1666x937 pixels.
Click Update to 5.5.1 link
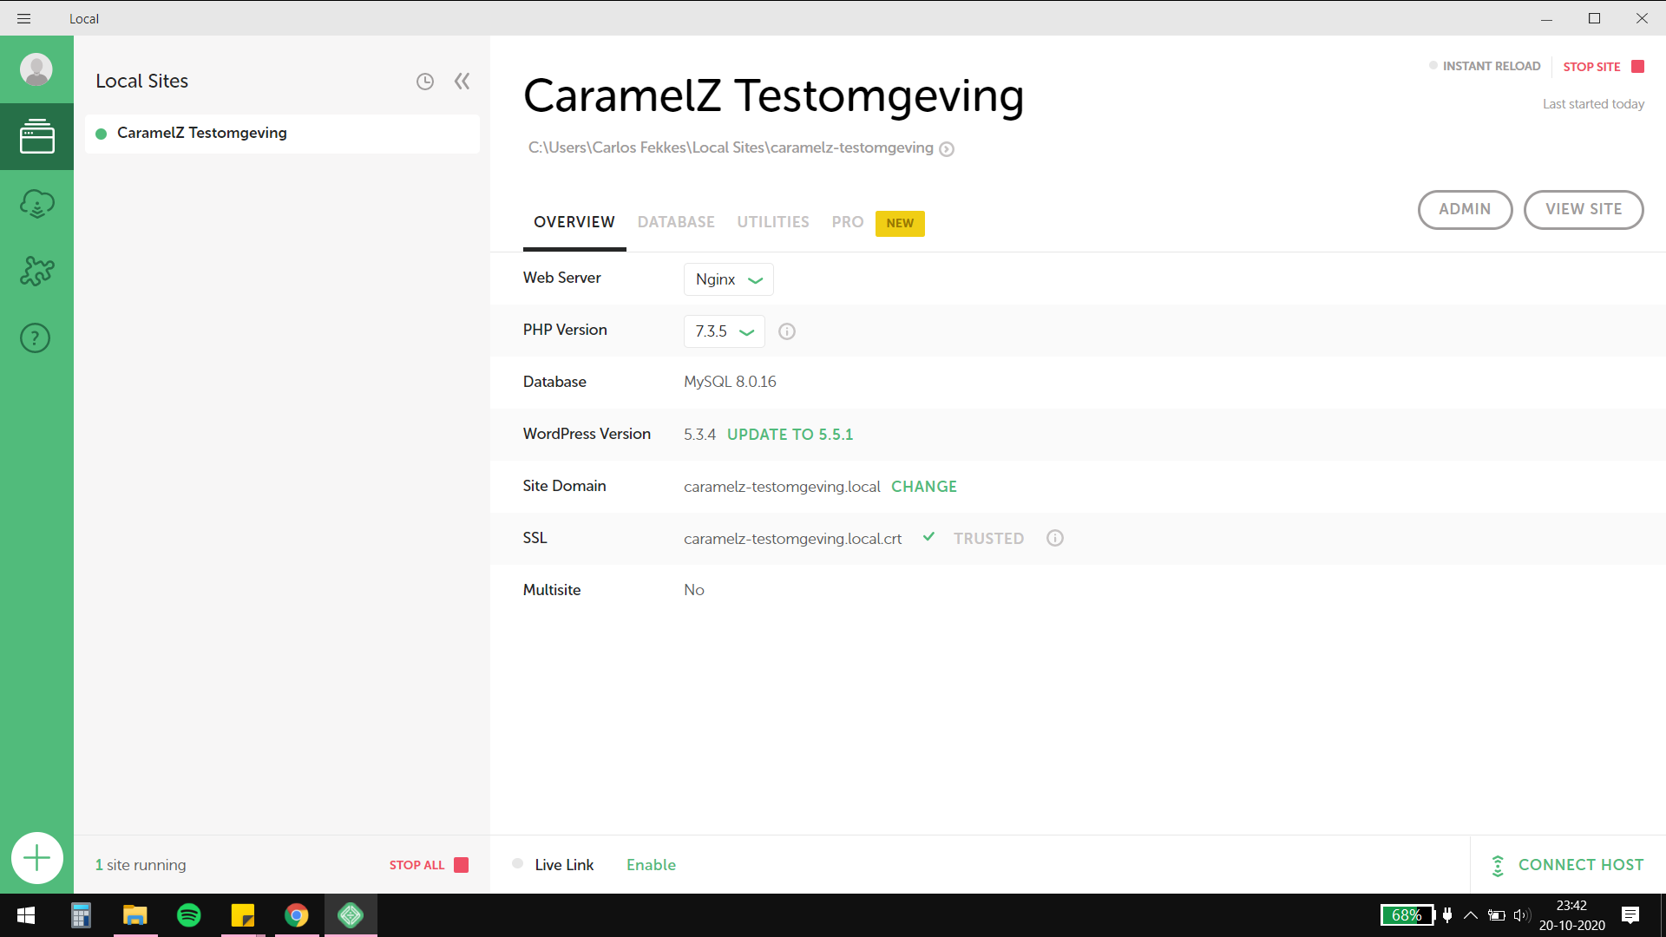790,435
